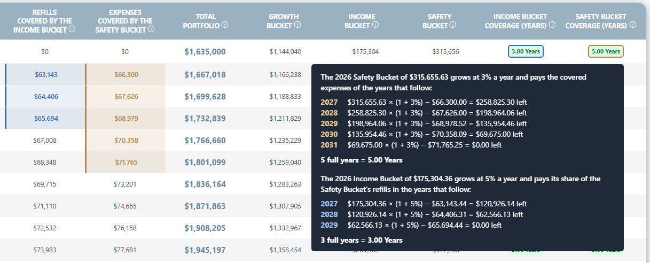650x263 pixels.
Task: Click the $1,188,833 growth bucket value
Action: [285, 96]
